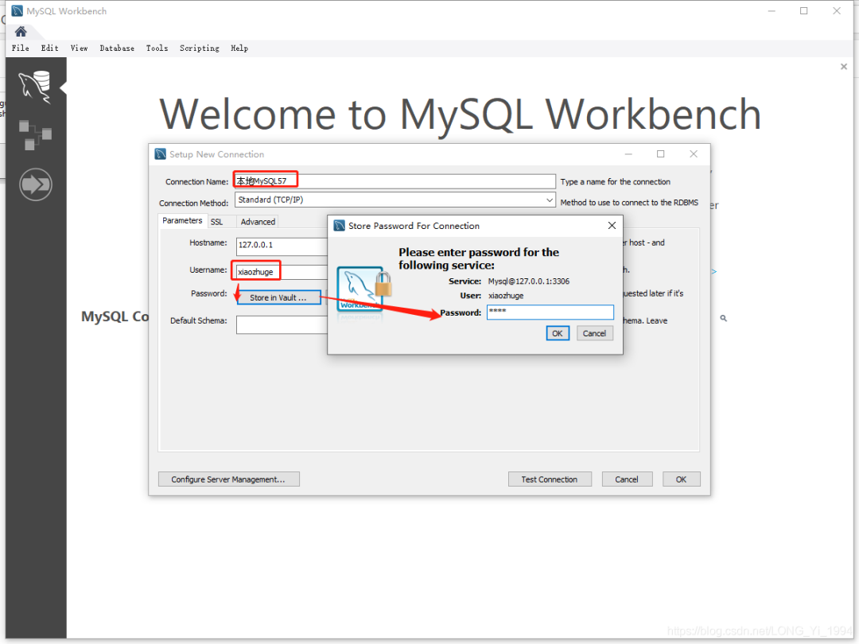Viewport: 859px width, 644px height.
Task: Open the Models sidebar icon
Action: [35, 134]
